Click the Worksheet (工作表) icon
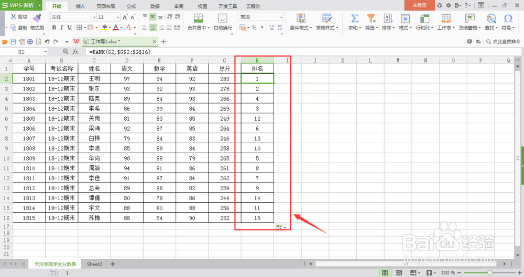 446,18
